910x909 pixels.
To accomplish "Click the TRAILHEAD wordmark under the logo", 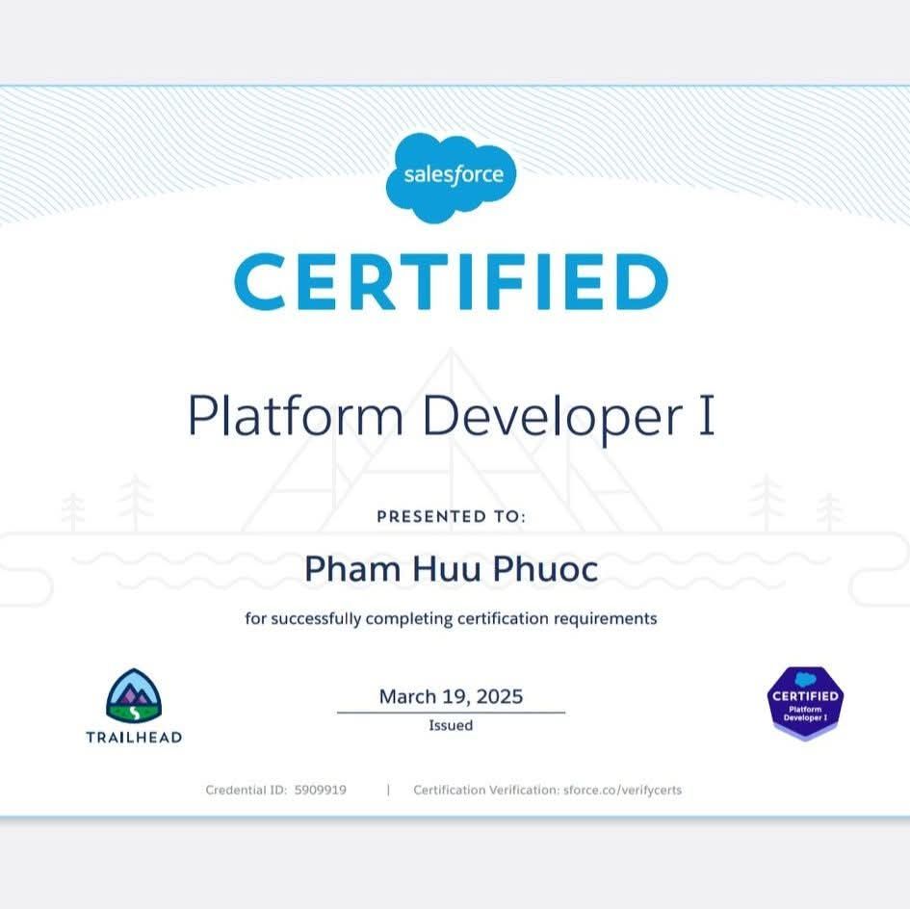I will coord(134,738).
